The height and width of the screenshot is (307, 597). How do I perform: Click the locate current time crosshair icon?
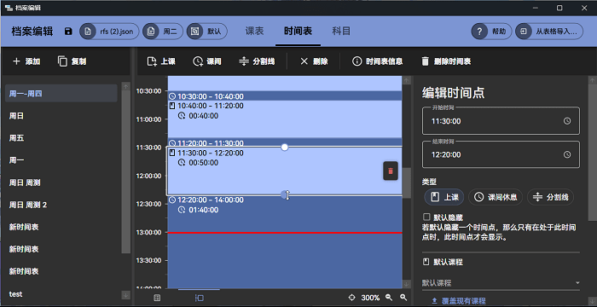[351, 298]
